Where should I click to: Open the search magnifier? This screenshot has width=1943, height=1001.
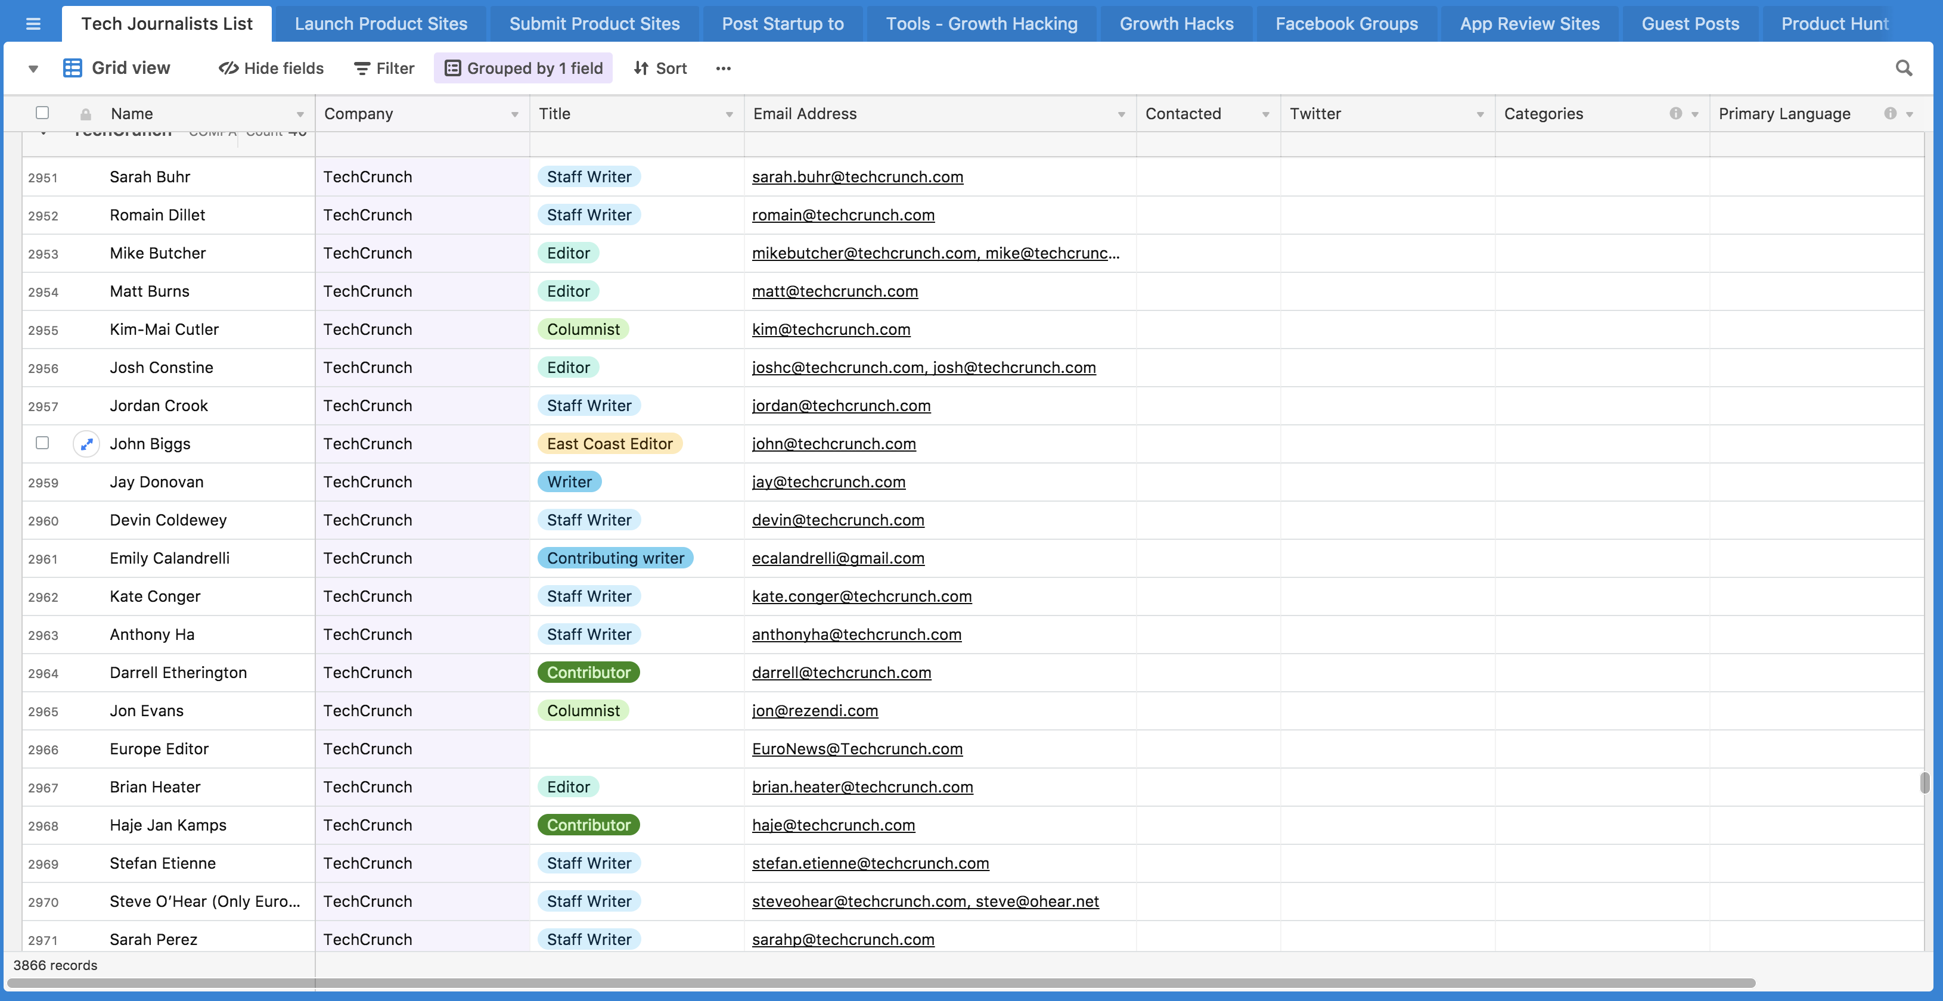1904,69
